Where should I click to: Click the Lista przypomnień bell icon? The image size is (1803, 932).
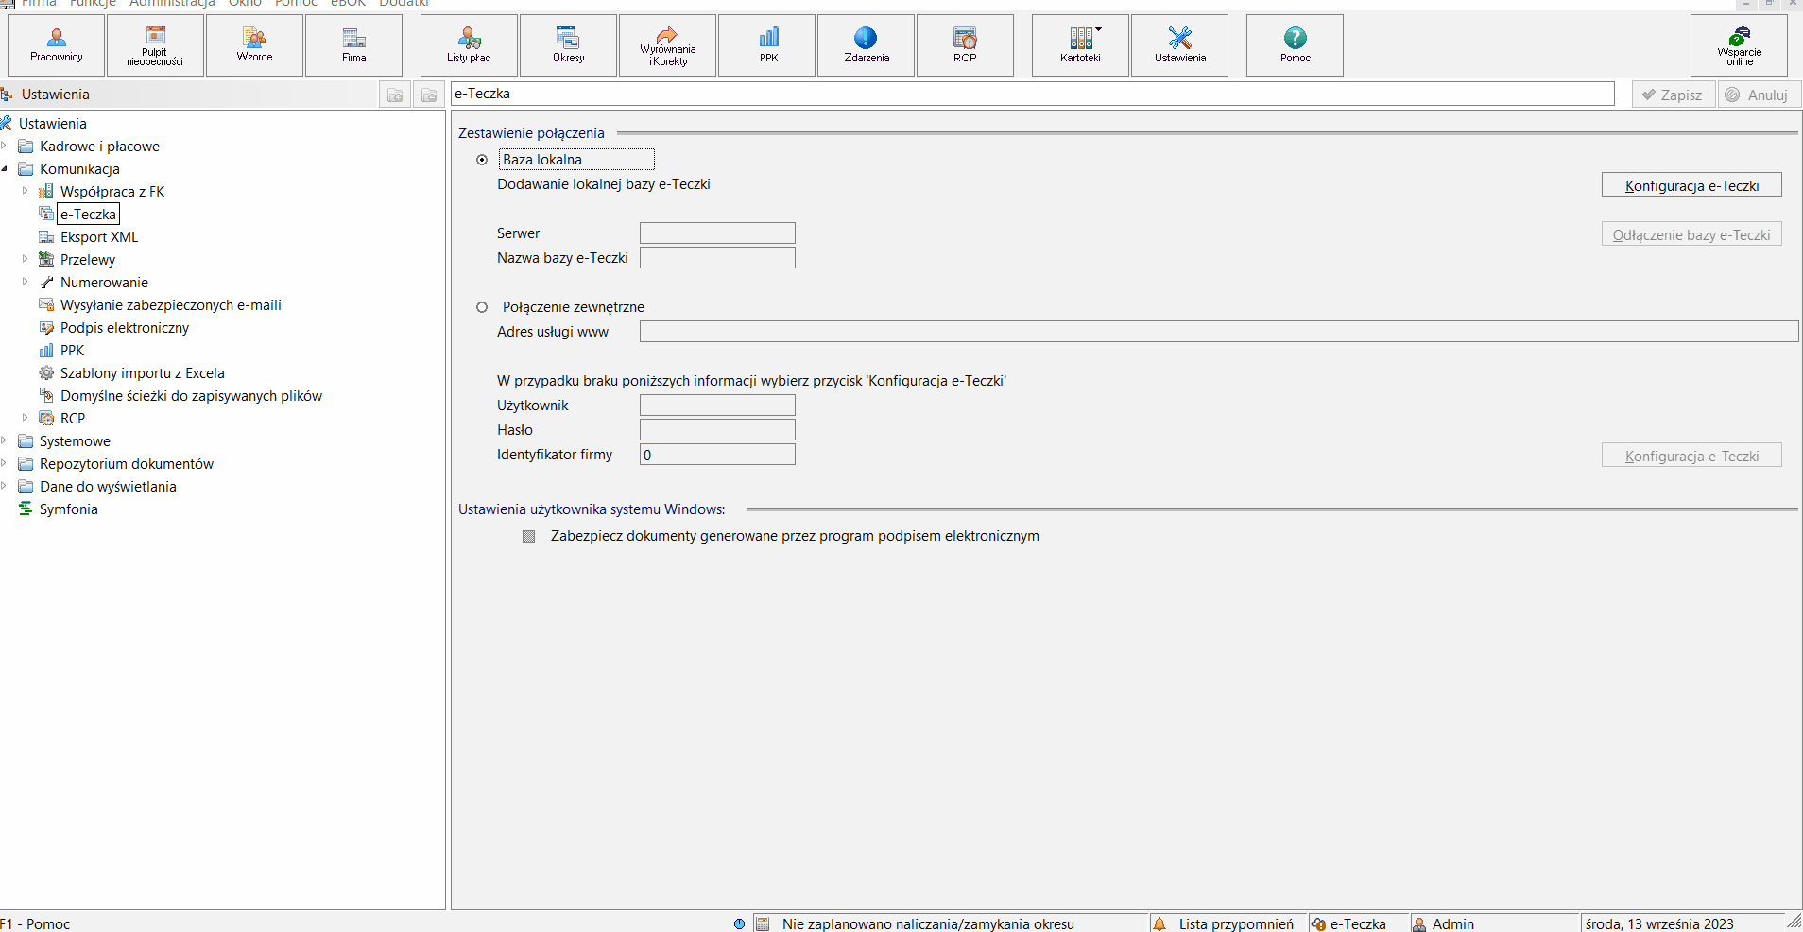click(1159, 923)
